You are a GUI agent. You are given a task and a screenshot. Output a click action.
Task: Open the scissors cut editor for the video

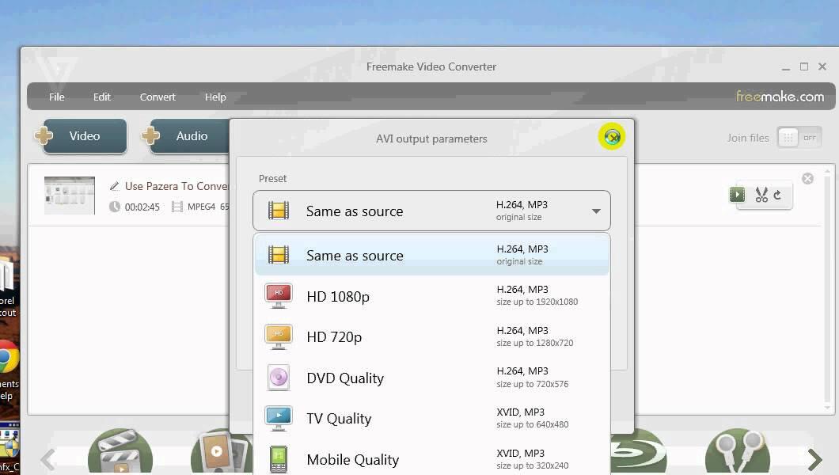[761, 195]
